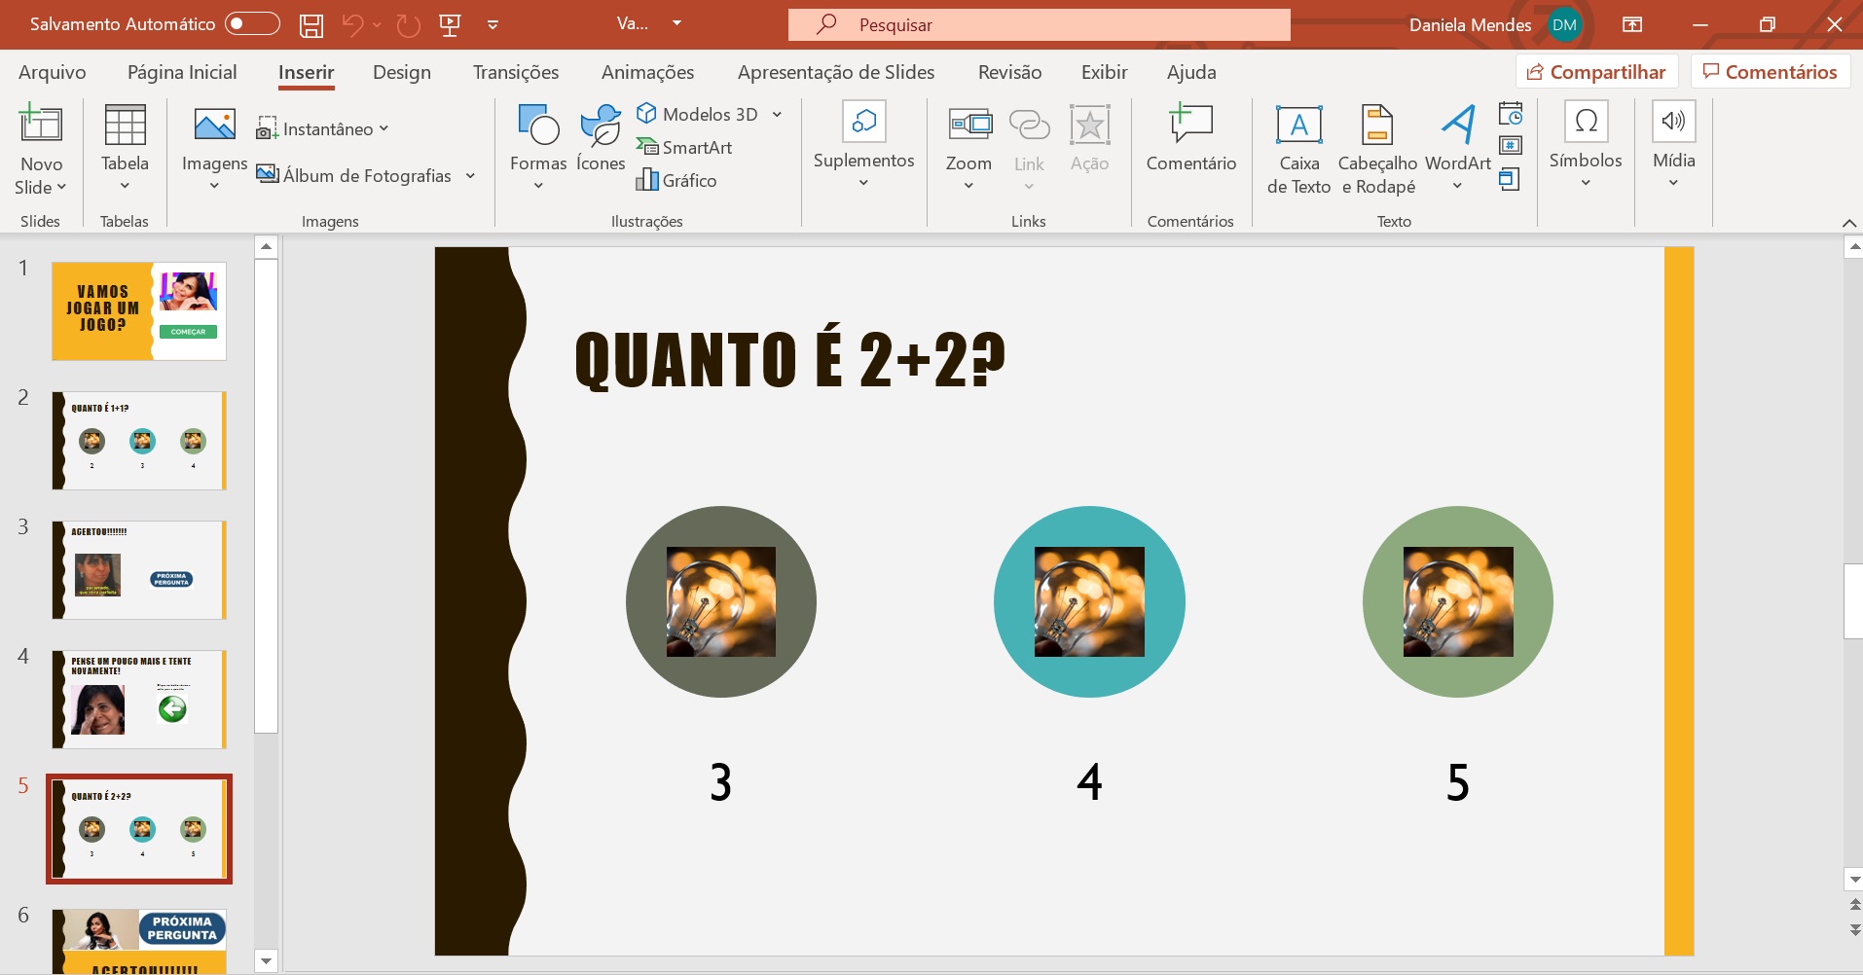Image resolution: width=1863 pixels, height=975 pixels.
Task: Click the slide number icon
Action: point(1510,146)
